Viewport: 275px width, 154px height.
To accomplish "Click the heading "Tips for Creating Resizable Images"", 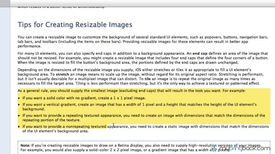I will [75, 25].
